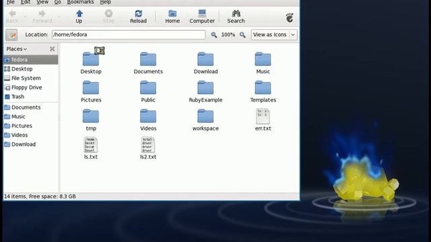
Task: Open Back history dropdown arrow
Action: point(25,17)
